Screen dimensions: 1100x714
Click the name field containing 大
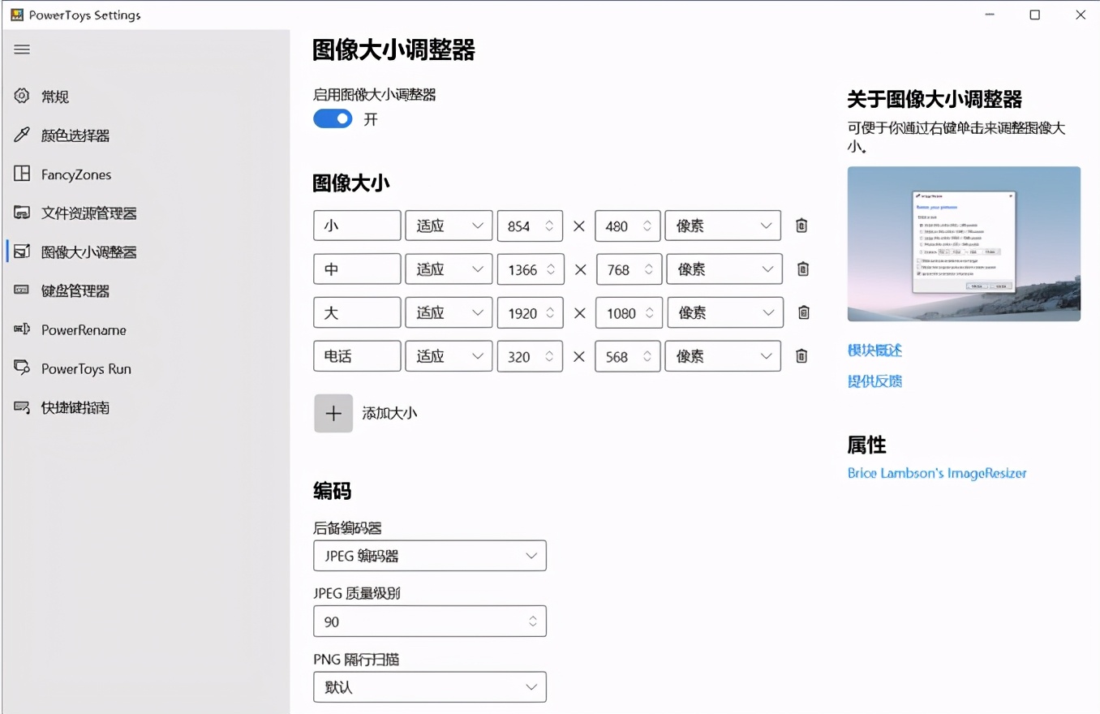click(x=357, y=312)
